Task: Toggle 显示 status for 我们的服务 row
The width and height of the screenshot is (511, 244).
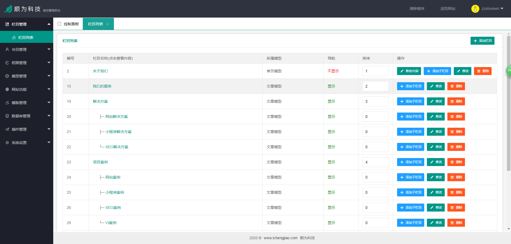Action: 331,86
